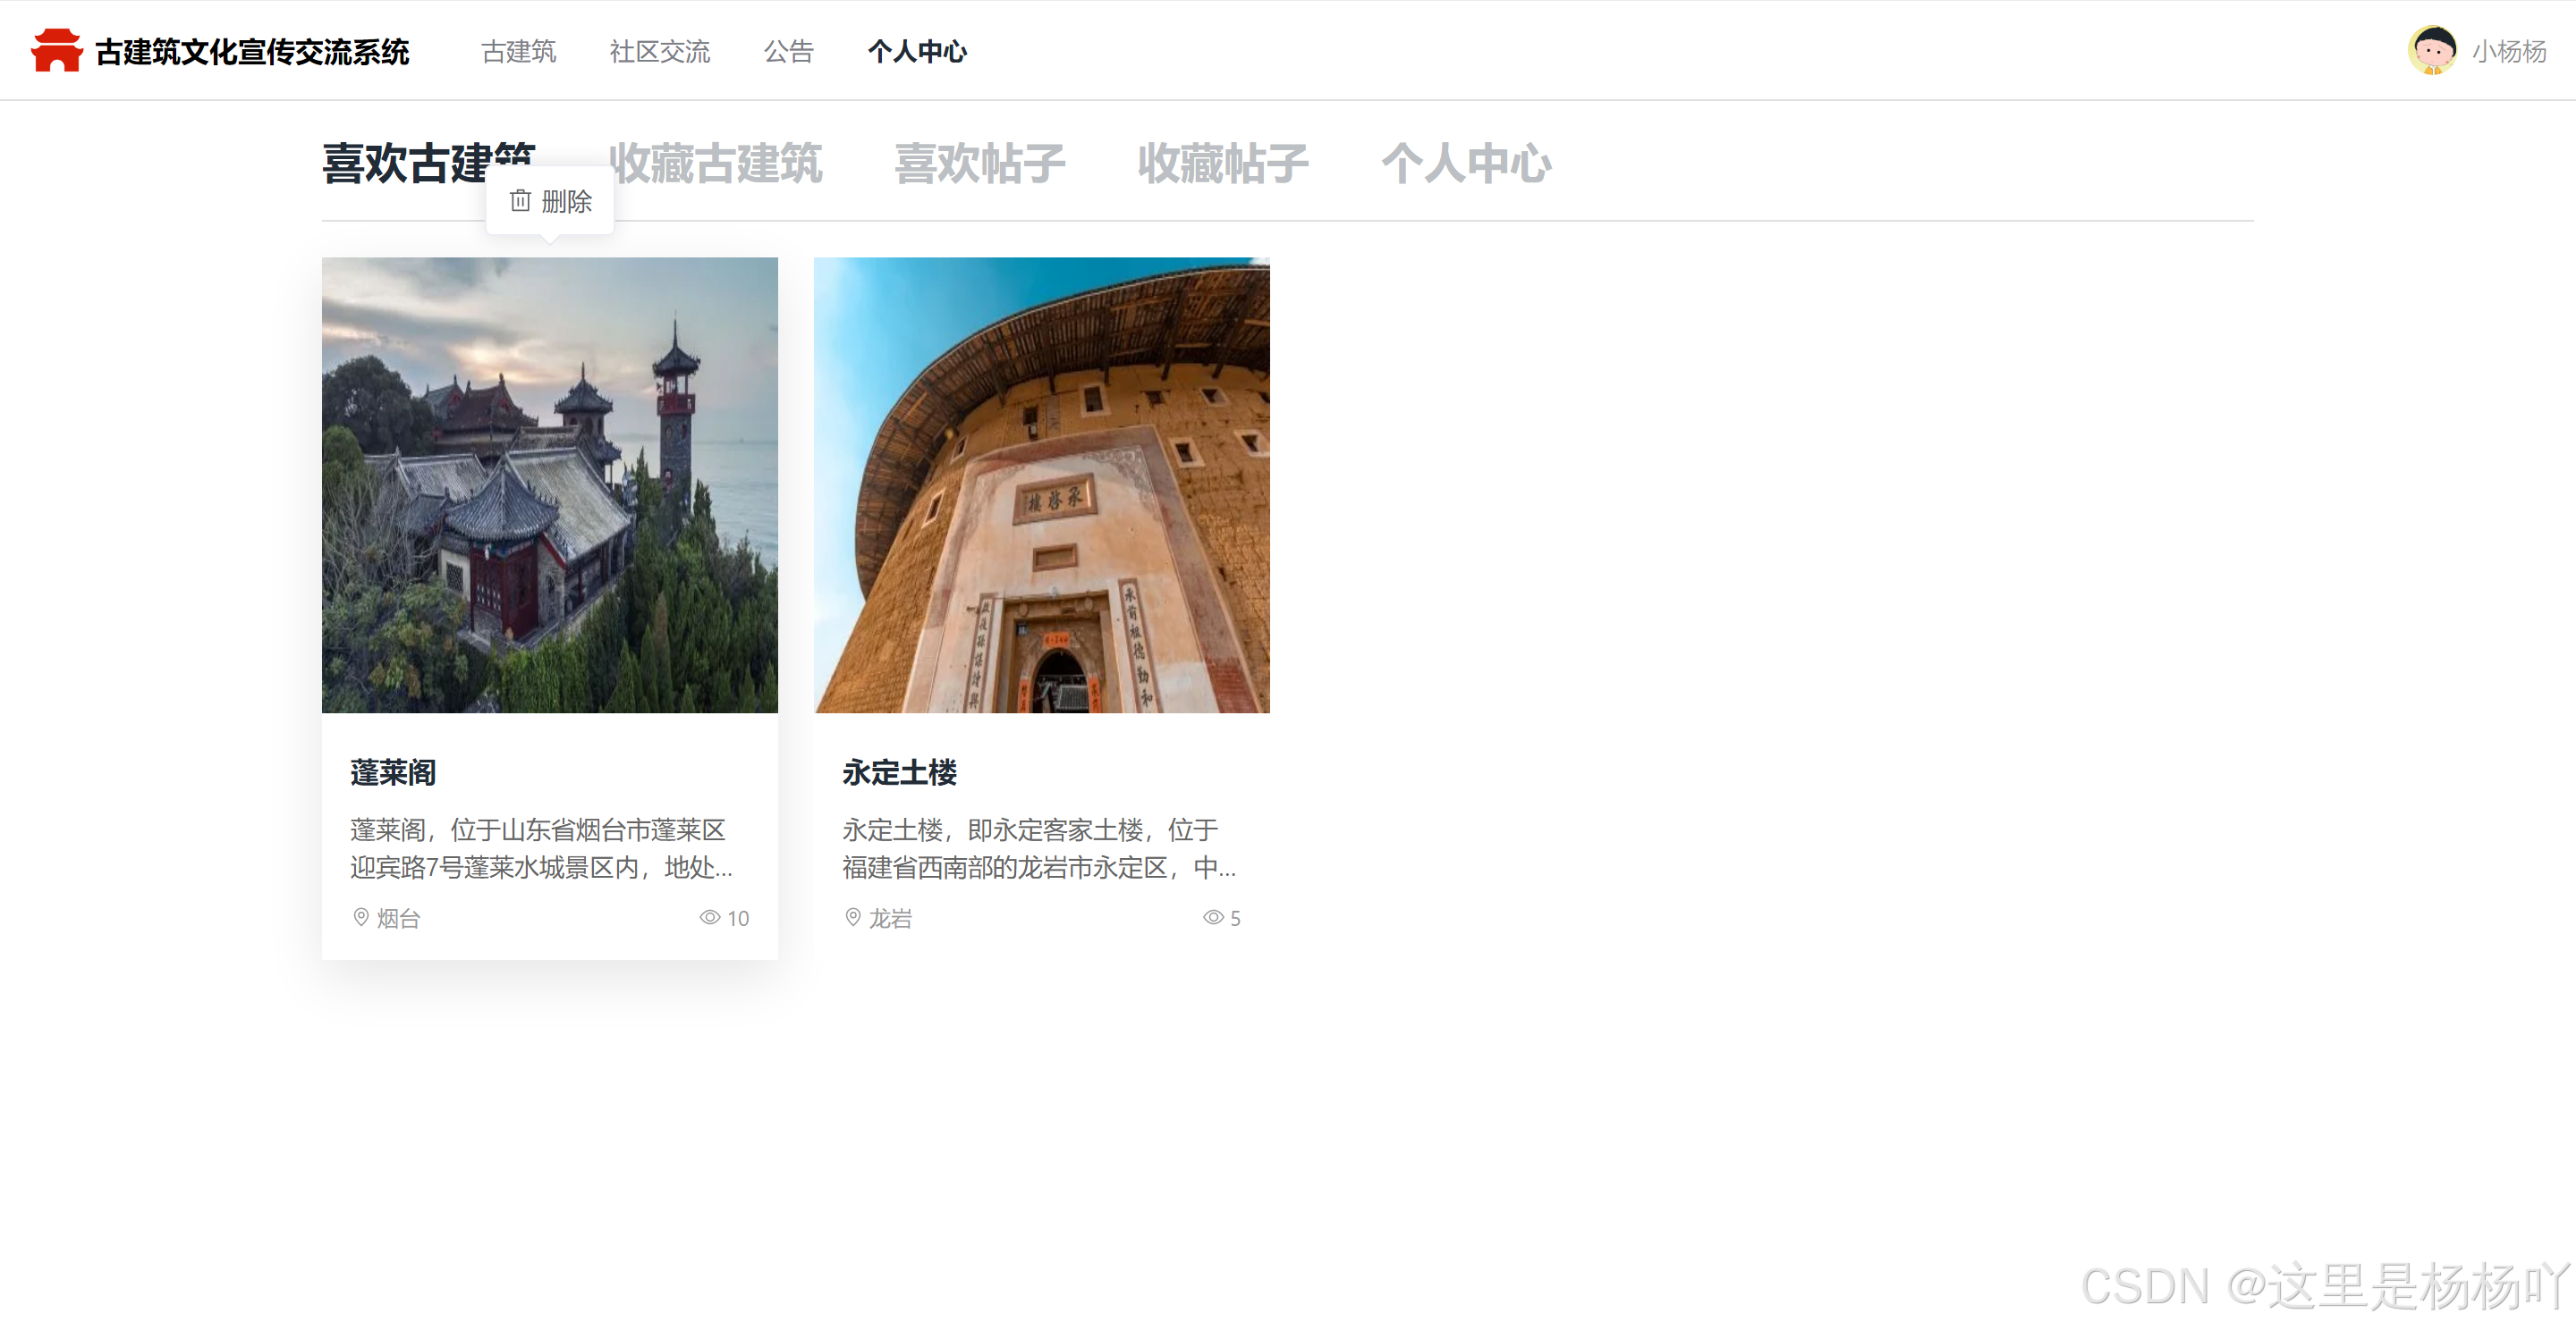
Task: Go to 社区交流 in top navigation
Action: [659, 52]
